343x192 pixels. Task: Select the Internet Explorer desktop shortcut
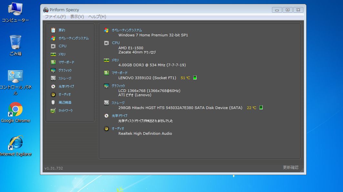(15, 146)
